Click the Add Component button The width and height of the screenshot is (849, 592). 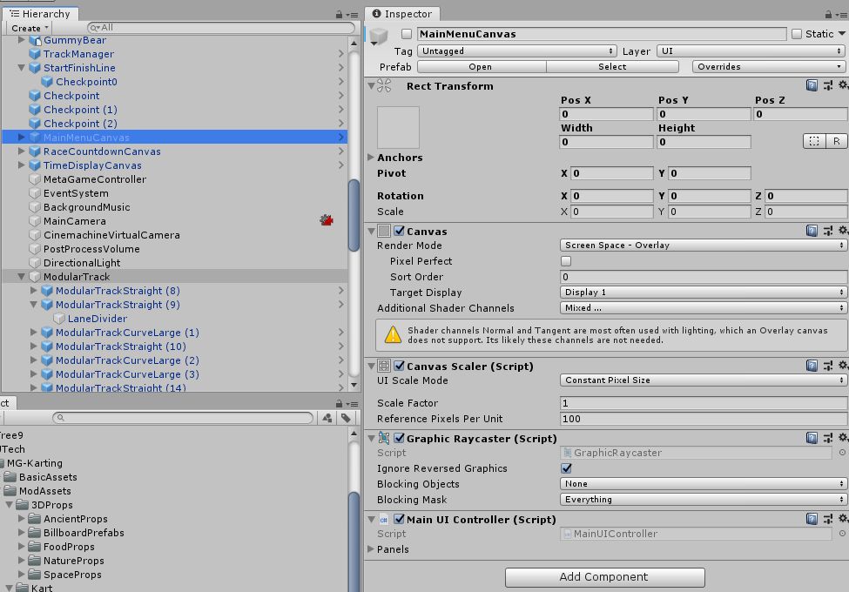(x=604, y=577)
